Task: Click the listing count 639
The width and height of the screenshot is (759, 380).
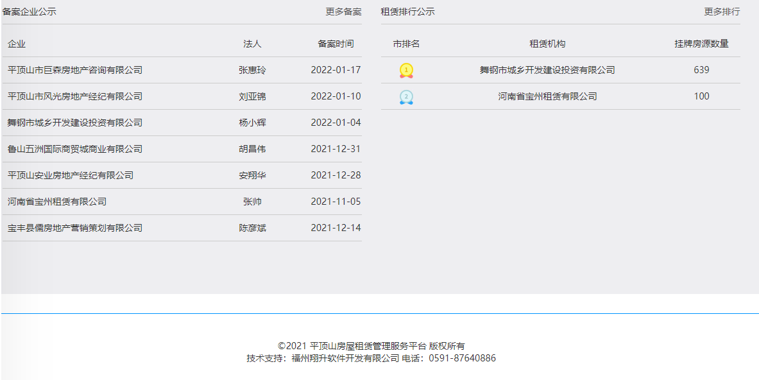Action: [x=701, y=70]
